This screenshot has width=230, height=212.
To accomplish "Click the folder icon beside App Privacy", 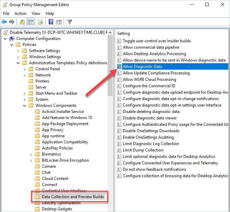I will coord(37,130).
